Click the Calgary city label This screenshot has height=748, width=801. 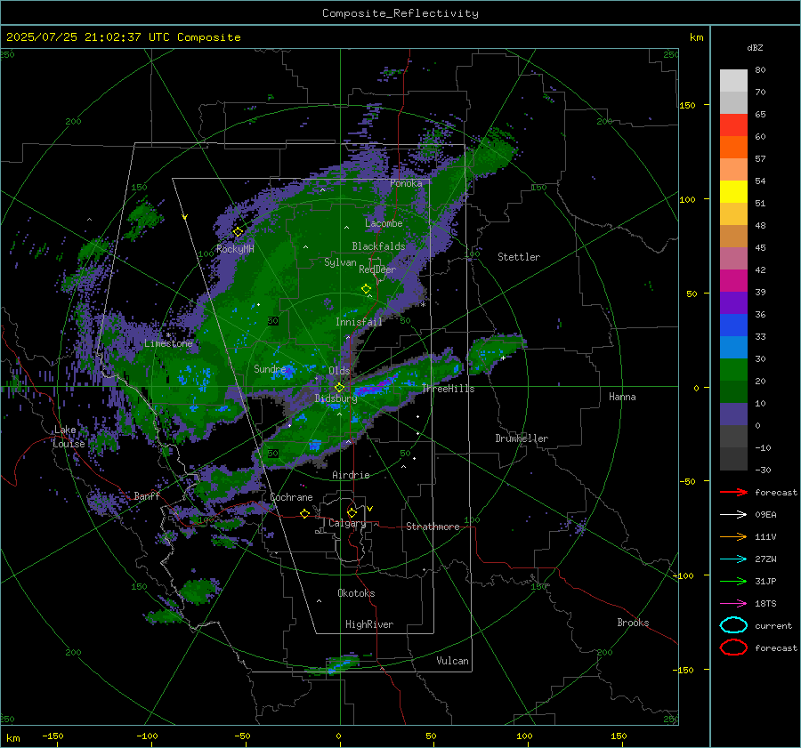click(x=347, y=523)
